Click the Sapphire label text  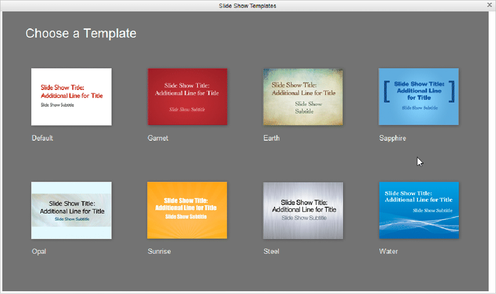393,138
